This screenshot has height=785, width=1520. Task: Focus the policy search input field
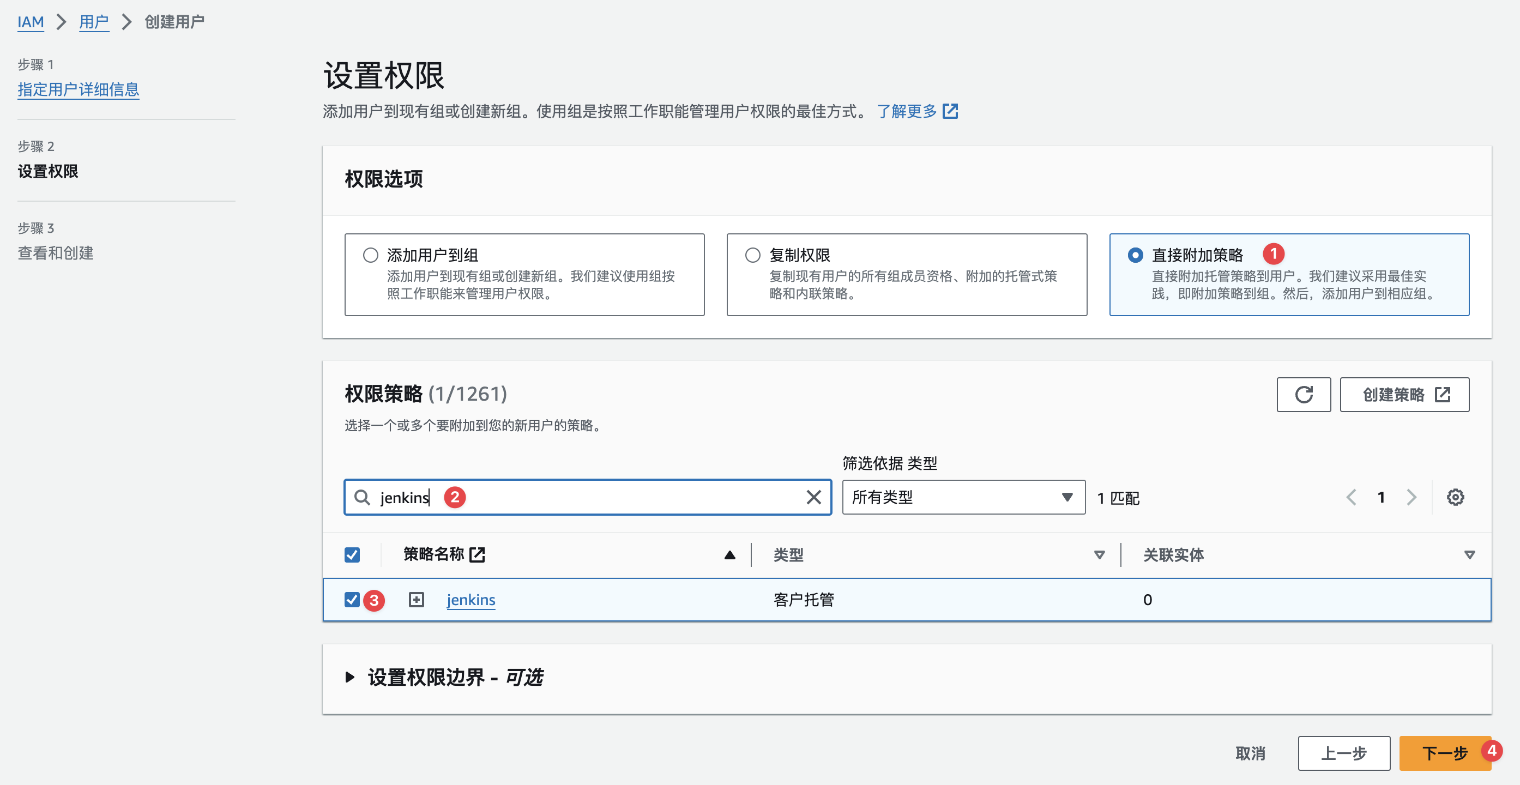pyautogui.click(x=587, y=497)
